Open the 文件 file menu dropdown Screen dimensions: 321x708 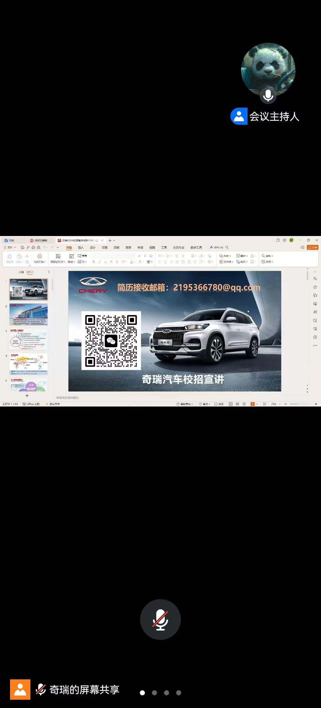coord(10,248)
